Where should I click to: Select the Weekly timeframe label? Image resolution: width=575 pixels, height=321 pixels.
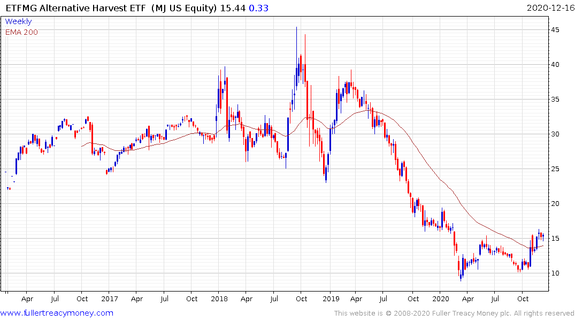pyautogui.click(x=18, y=21)
